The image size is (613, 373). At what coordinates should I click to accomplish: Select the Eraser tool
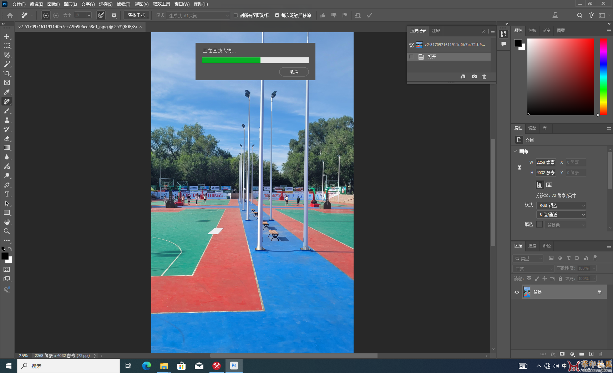point(7,138)
